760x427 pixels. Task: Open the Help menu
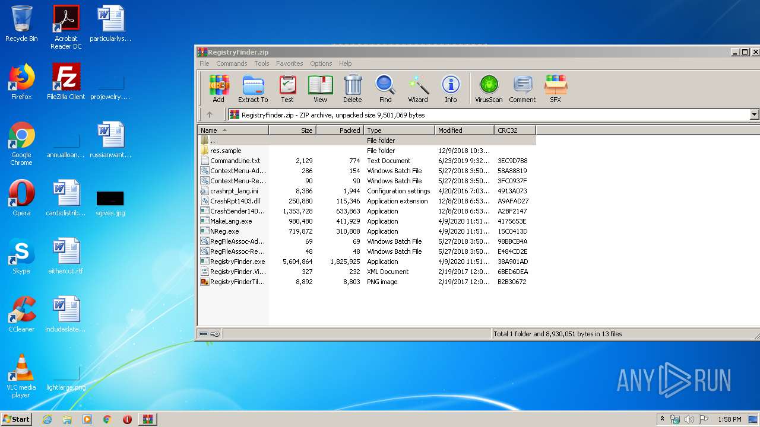(x=346, y=63)
